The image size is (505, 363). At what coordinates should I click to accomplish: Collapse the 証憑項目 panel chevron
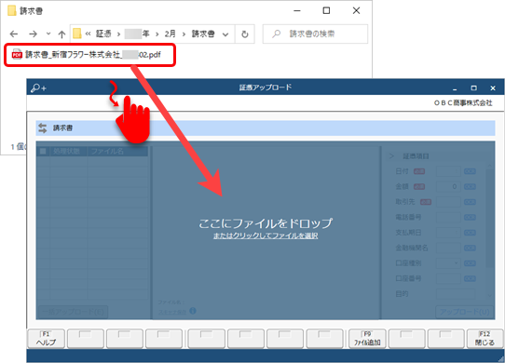[x=391, y=156]
